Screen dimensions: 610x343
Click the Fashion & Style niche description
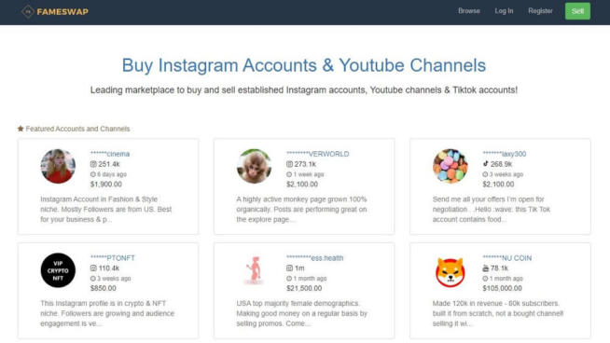105,209
